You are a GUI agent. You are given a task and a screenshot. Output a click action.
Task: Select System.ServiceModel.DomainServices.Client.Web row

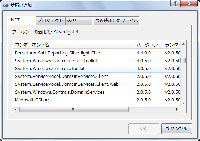(x=97, y=84)
